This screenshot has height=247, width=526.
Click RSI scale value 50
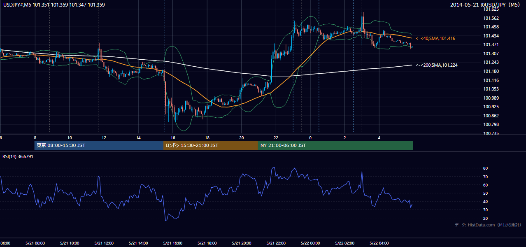click(x=486, y=193)
